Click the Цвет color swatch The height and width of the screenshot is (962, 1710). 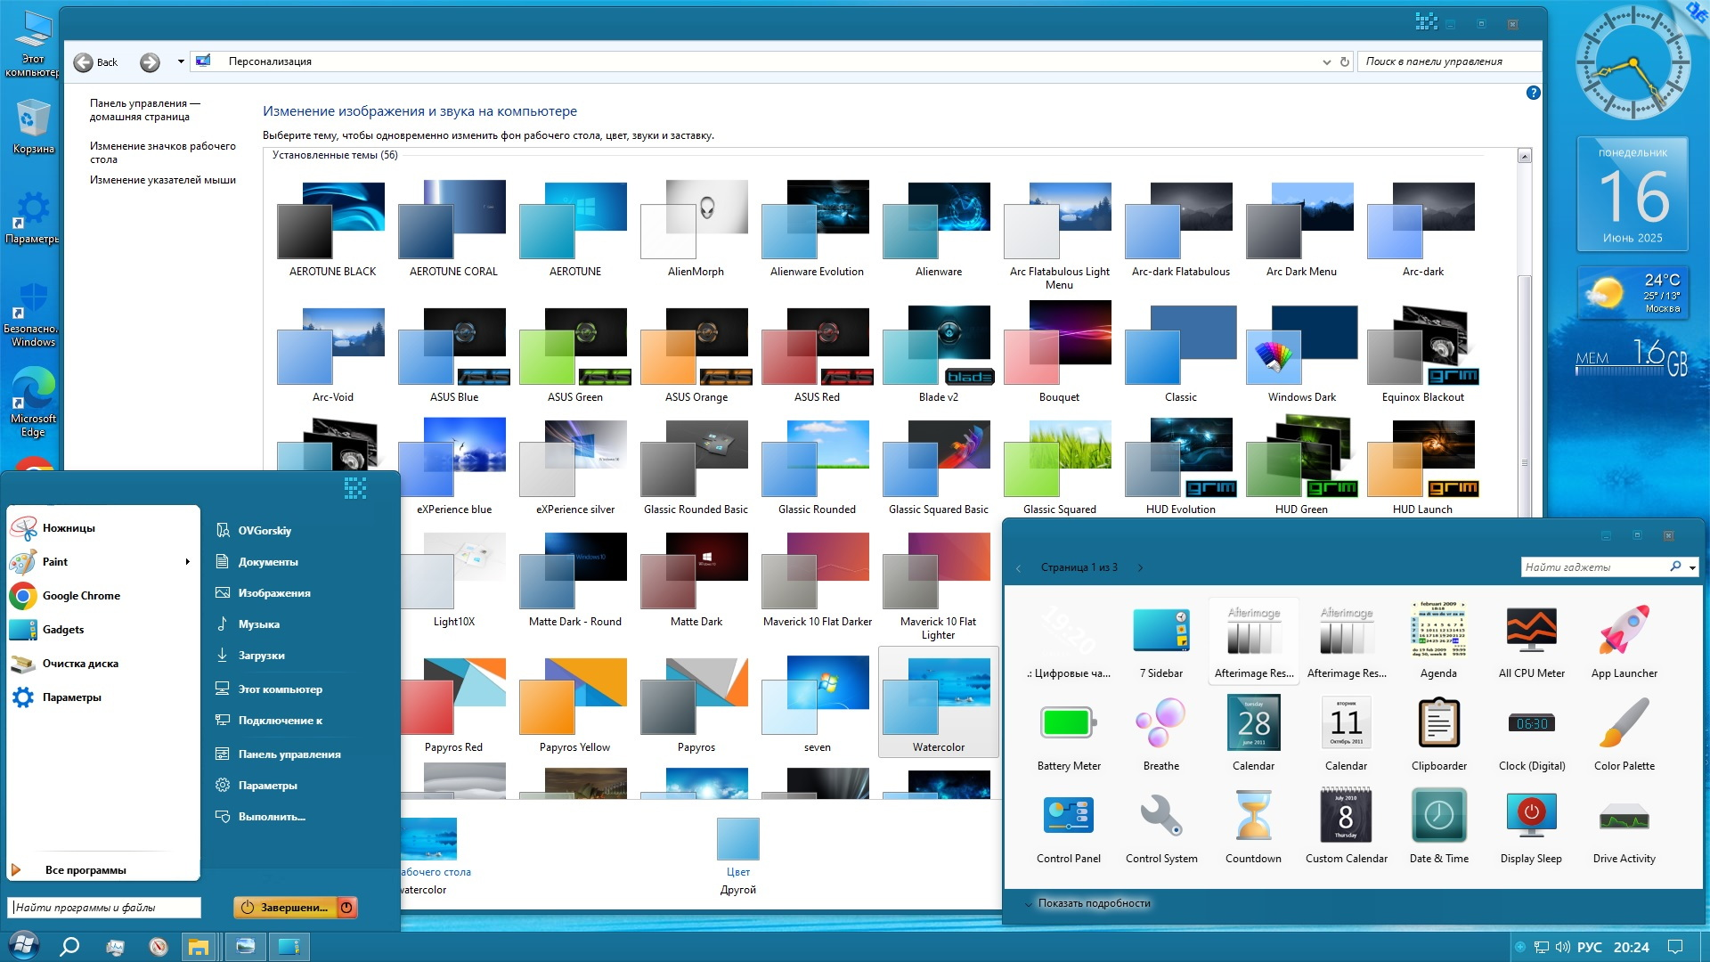click(737, 839)
